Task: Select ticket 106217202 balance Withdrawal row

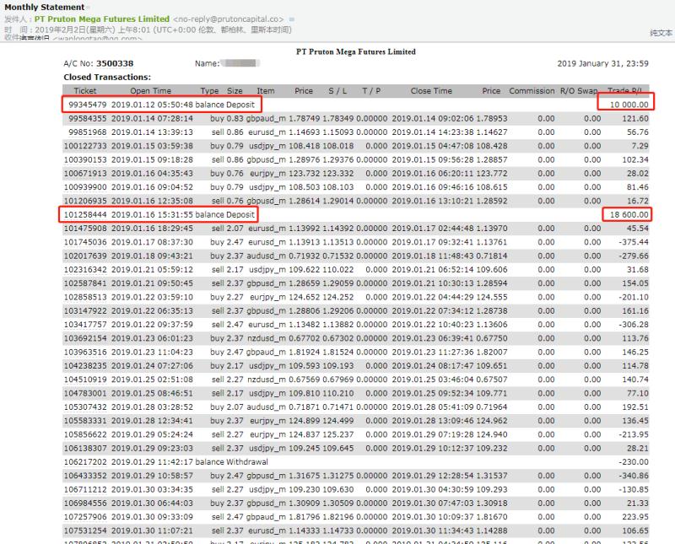Action: (355, 462)
